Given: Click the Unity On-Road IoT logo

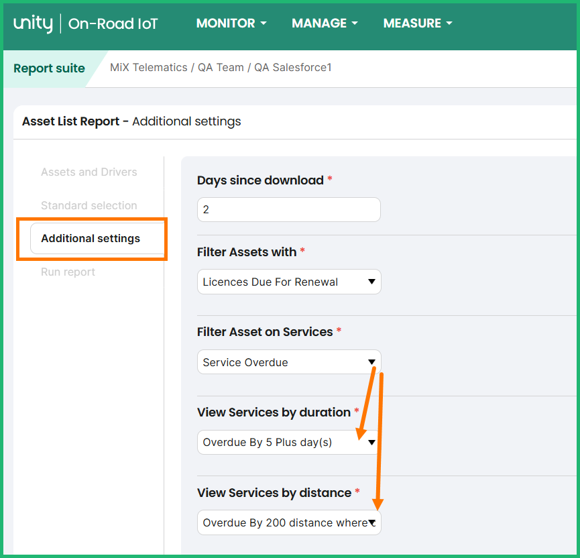Looking at the screenshot, I should (85, 23).
